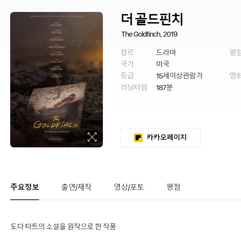Open the 카카오페이지 viewing link button
This screenshot has width=241, height=249.
click(x=160, y=138)
